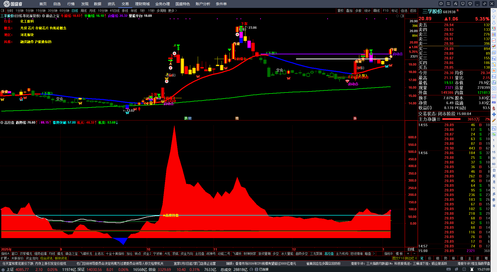Click the 季 quarterly period icon in sidebar
This screenshot has width=497, height=272.
click(x=494, y=200)
